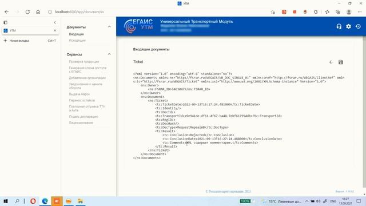Image resolution: width=366 pixels, height=206 pixels.
Task: Select the УТМ vertical tab
Action: pos(30,30)
